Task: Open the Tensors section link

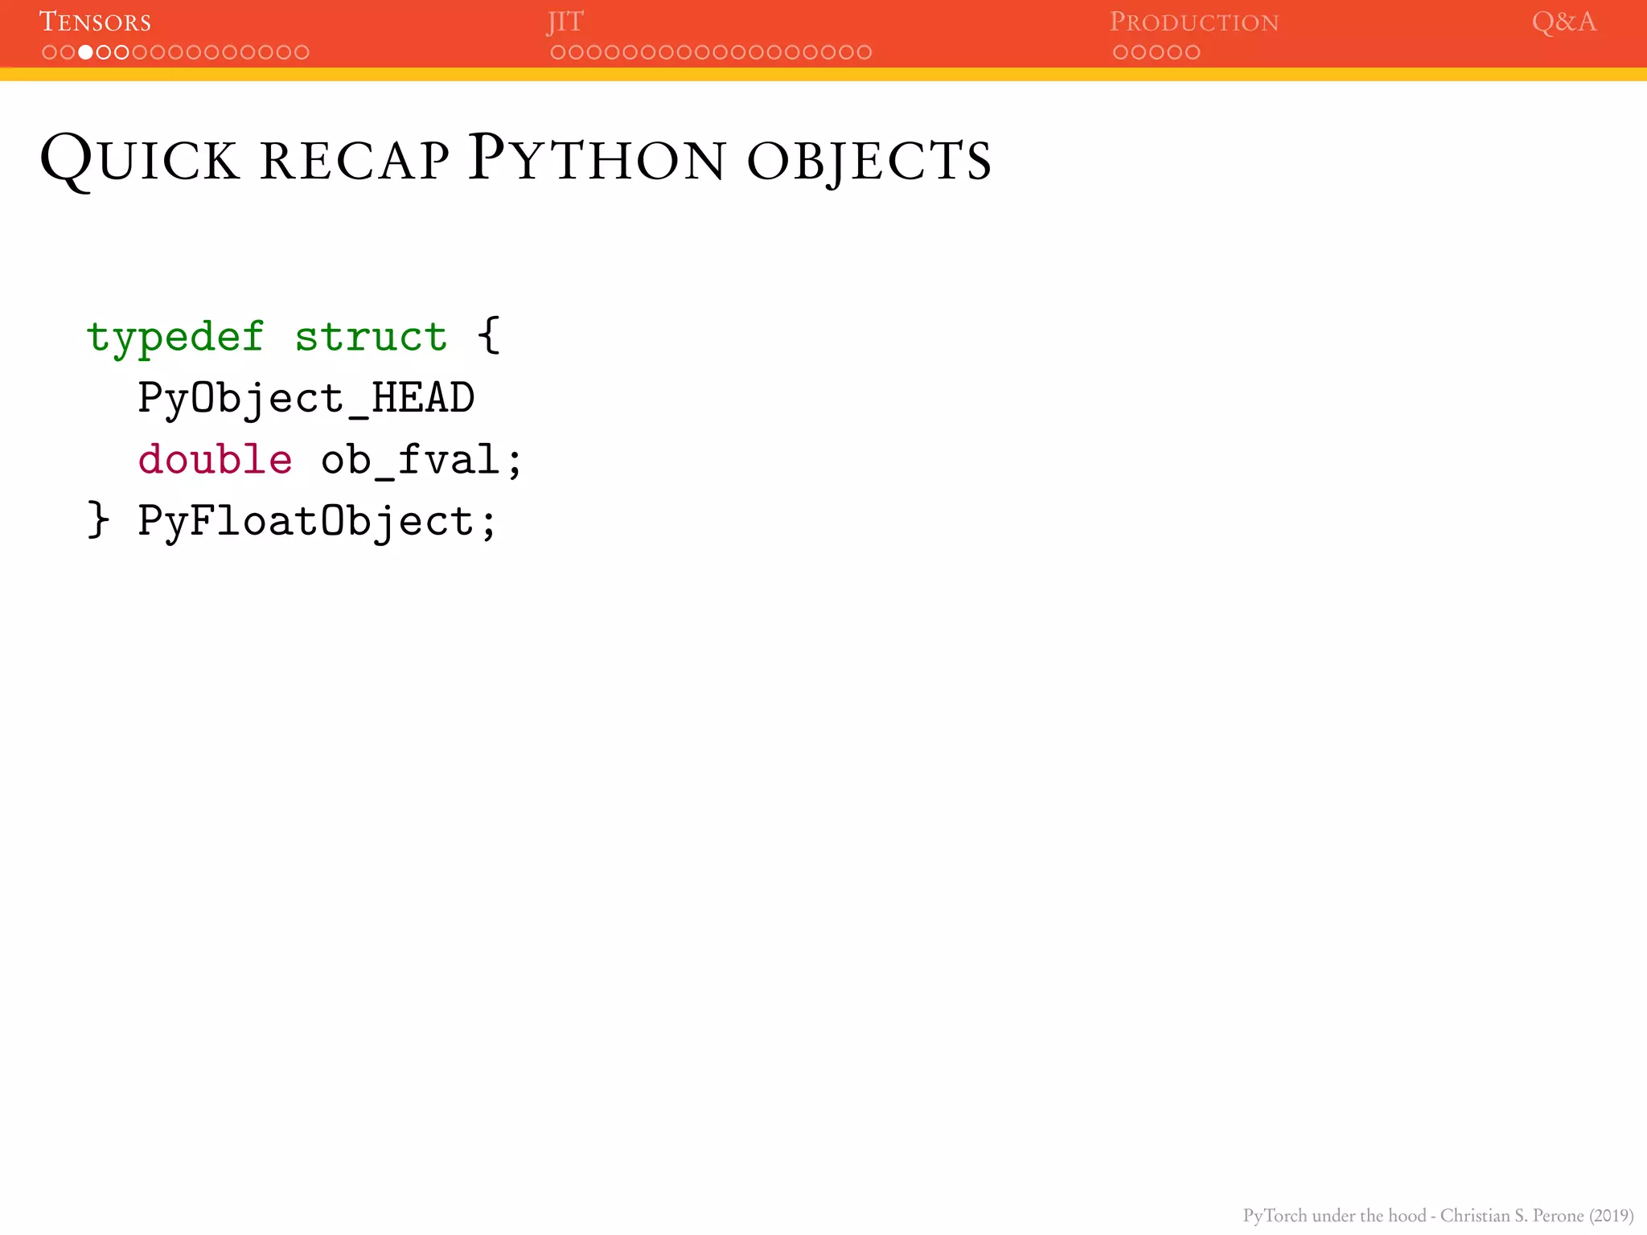Action: point(95,22)
